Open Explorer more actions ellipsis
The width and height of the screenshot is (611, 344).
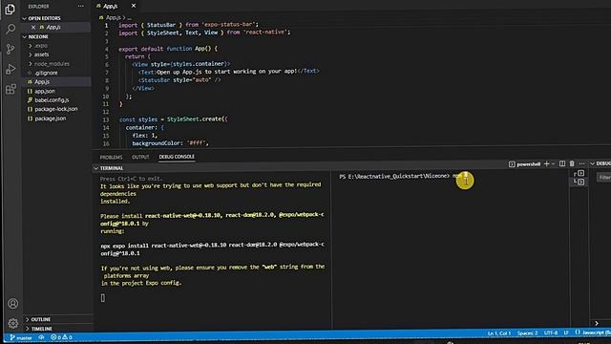click(x=80, y=7)
